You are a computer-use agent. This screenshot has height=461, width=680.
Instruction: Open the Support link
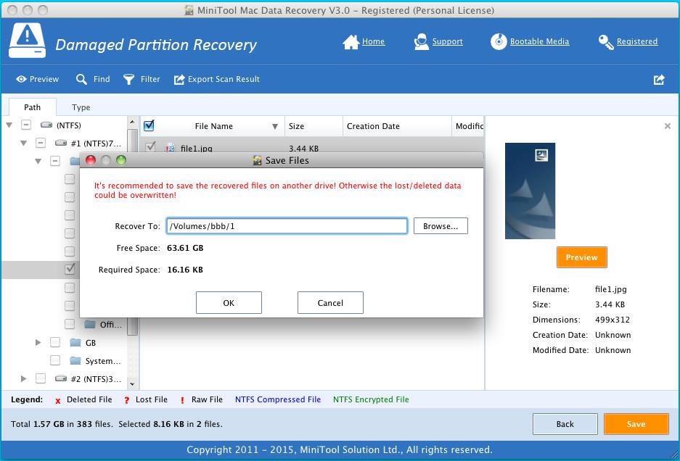pyautogui.click(x=448, y=41)
